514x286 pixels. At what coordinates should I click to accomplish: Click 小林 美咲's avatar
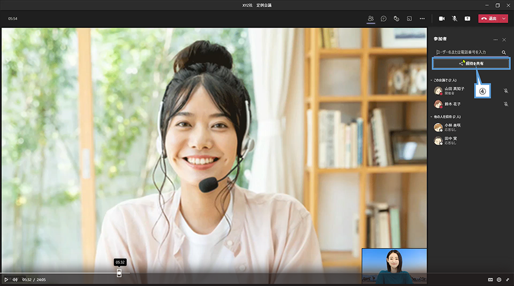[438, 127]
